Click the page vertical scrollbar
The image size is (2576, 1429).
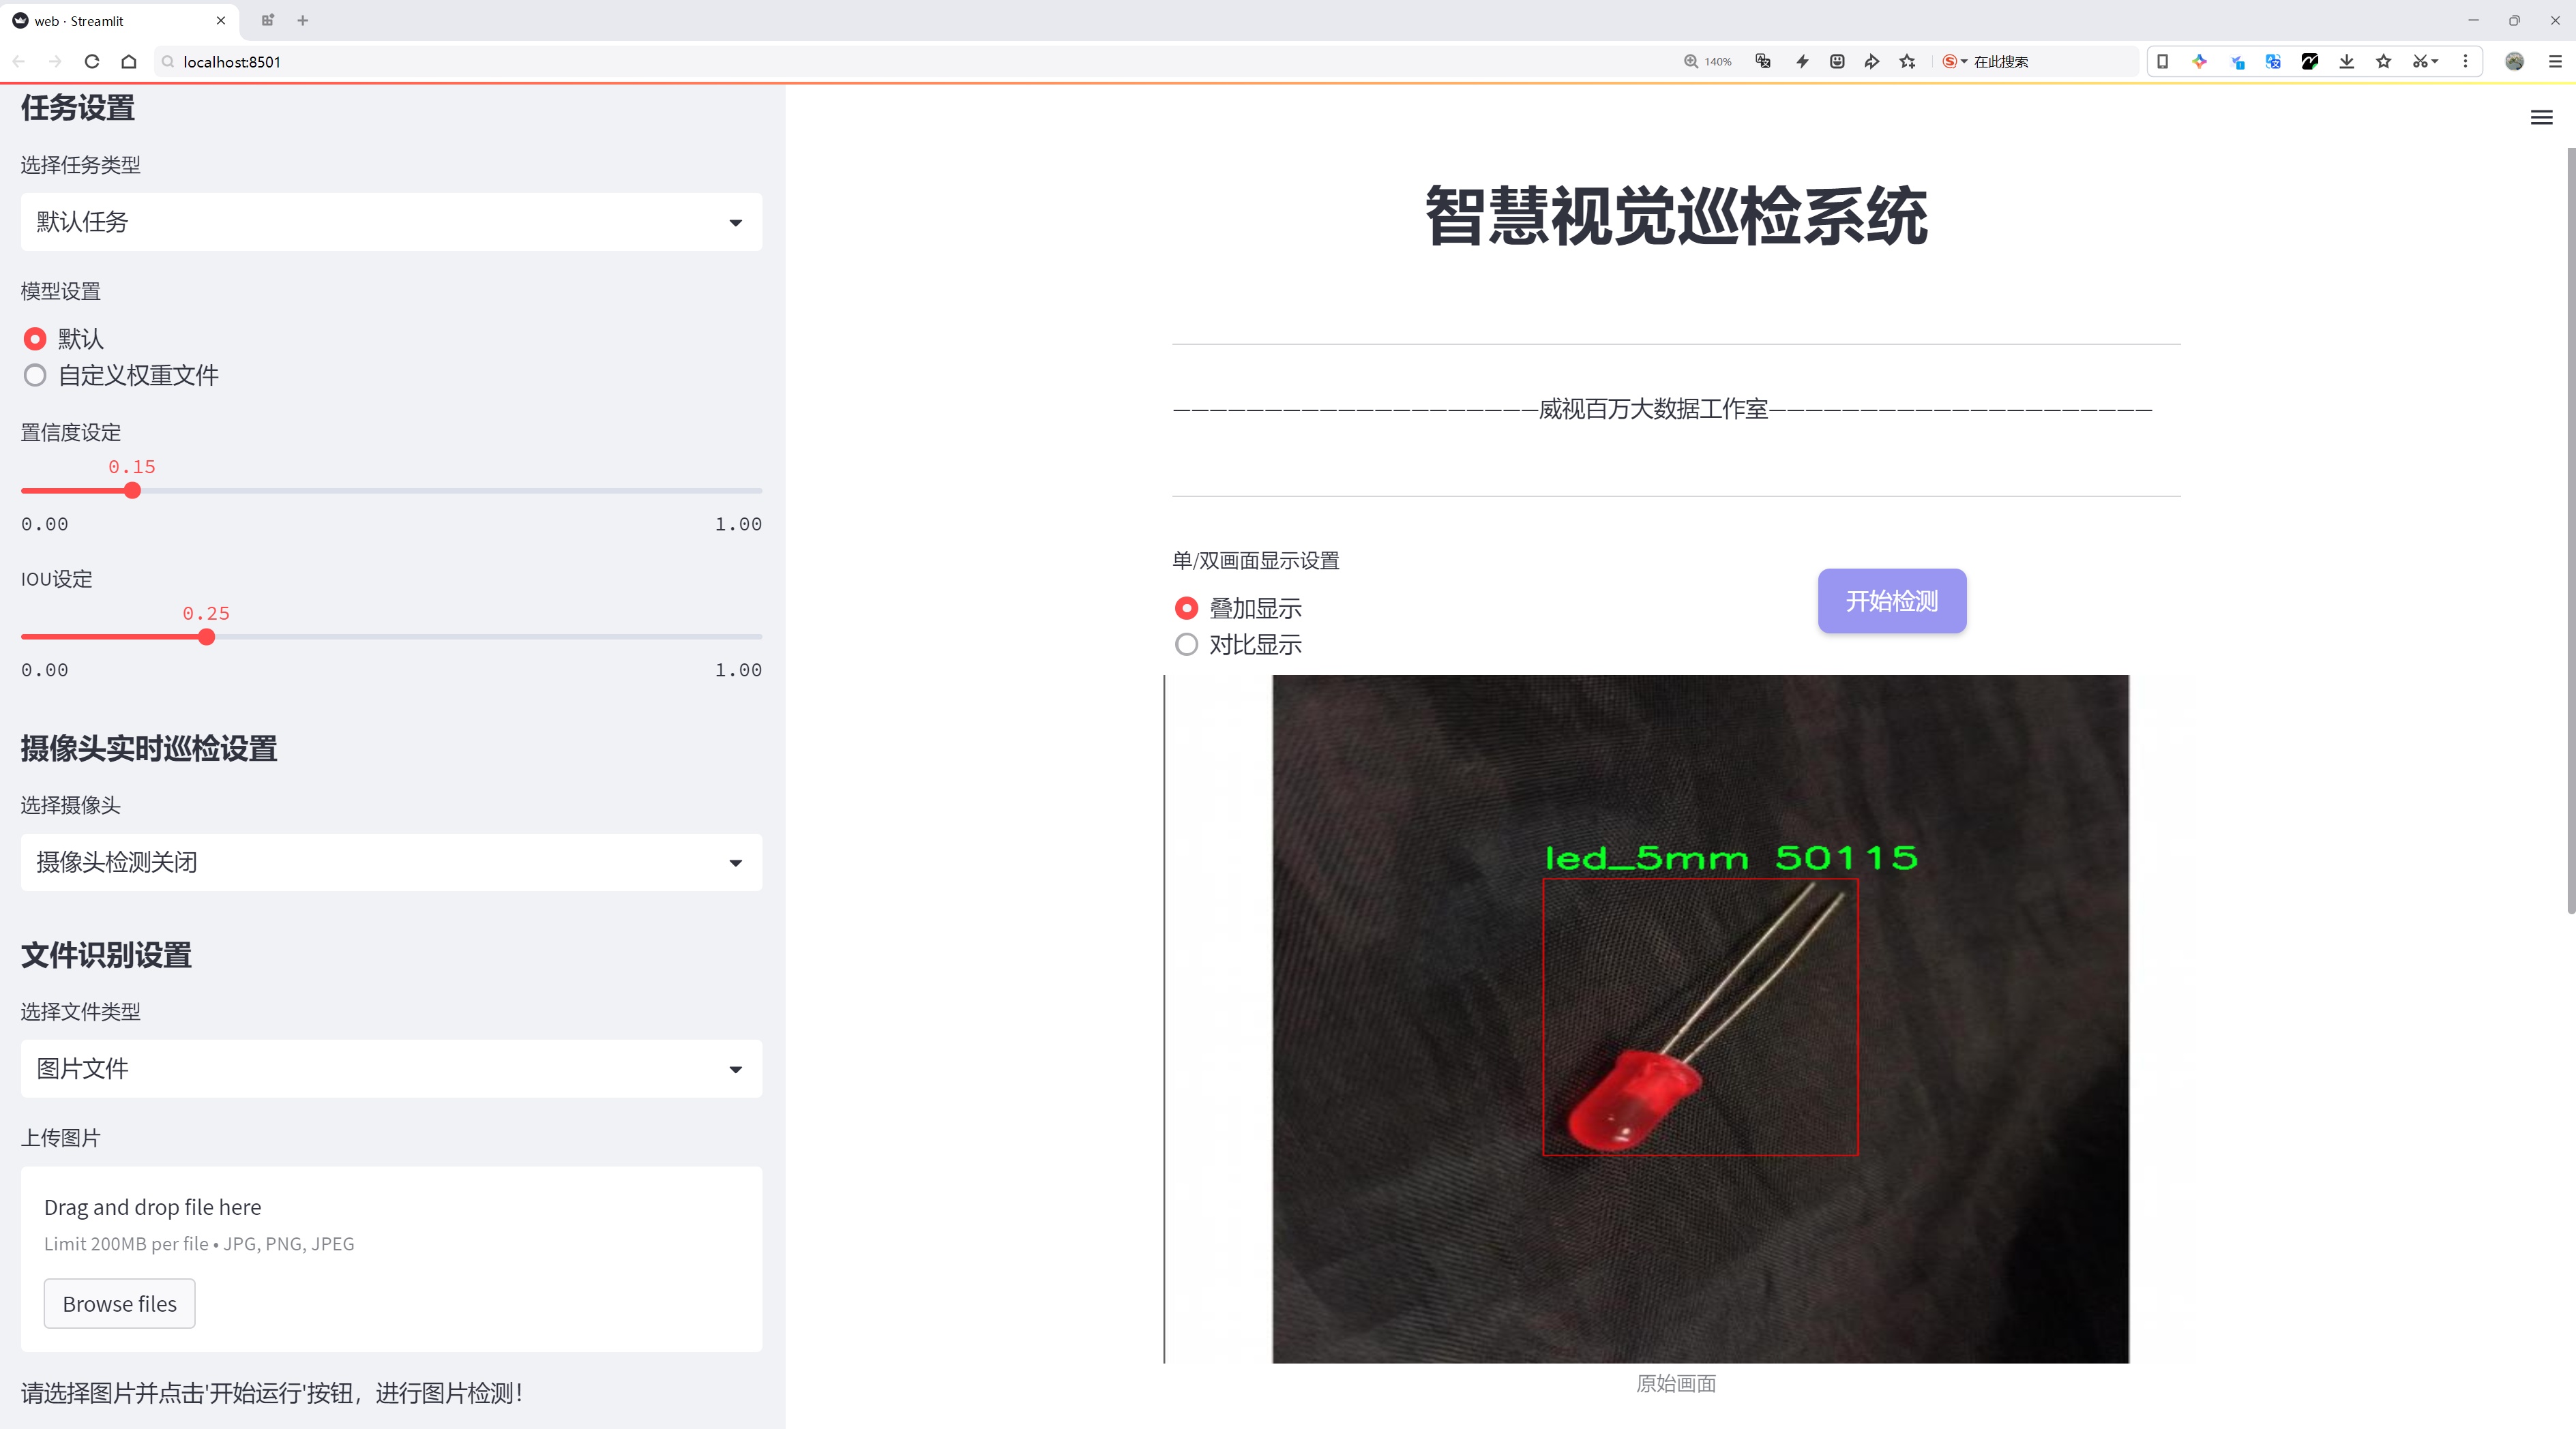2570,530
